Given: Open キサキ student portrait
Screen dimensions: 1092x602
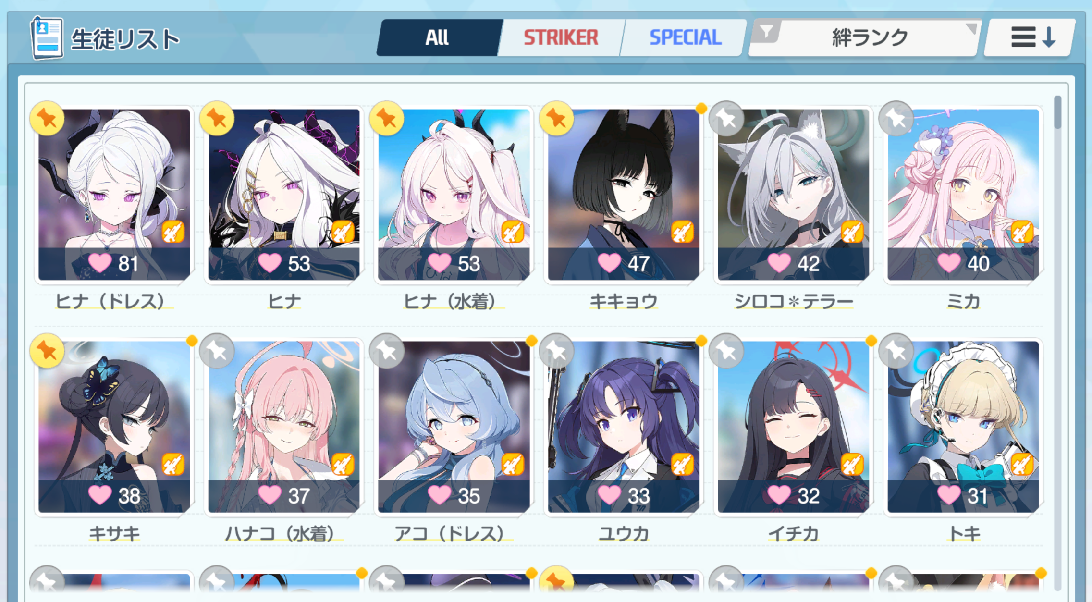Looking at the screenshot, I should pyautogui.click(x=114, y=427).
